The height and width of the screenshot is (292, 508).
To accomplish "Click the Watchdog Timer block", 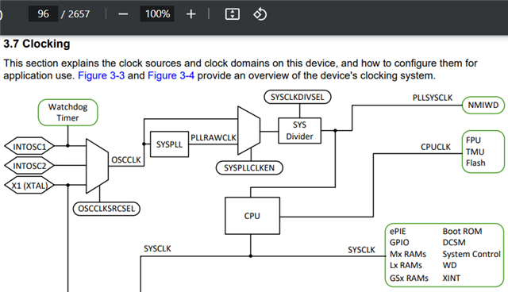I will point(67,113).
